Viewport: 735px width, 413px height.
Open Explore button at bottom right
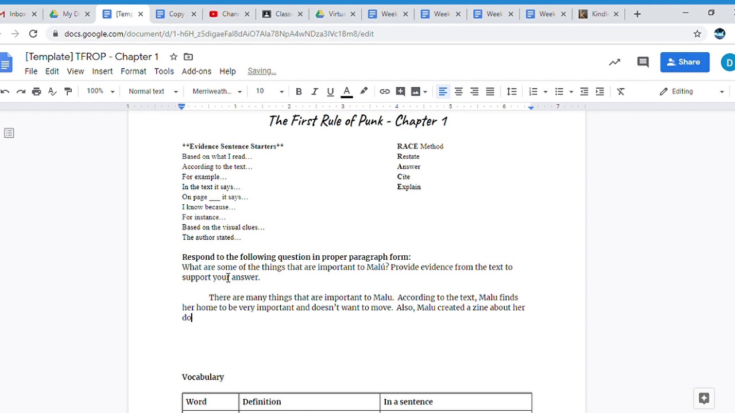point(704,398)
